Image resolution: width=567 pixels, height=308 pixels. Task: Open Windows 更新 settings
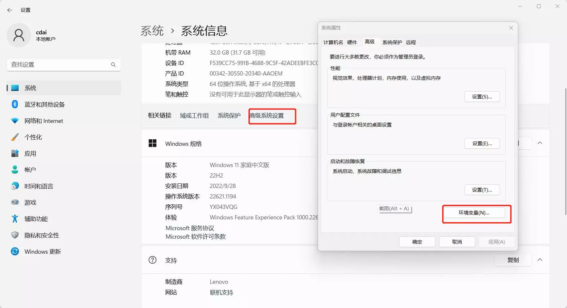tap(64, 251)
